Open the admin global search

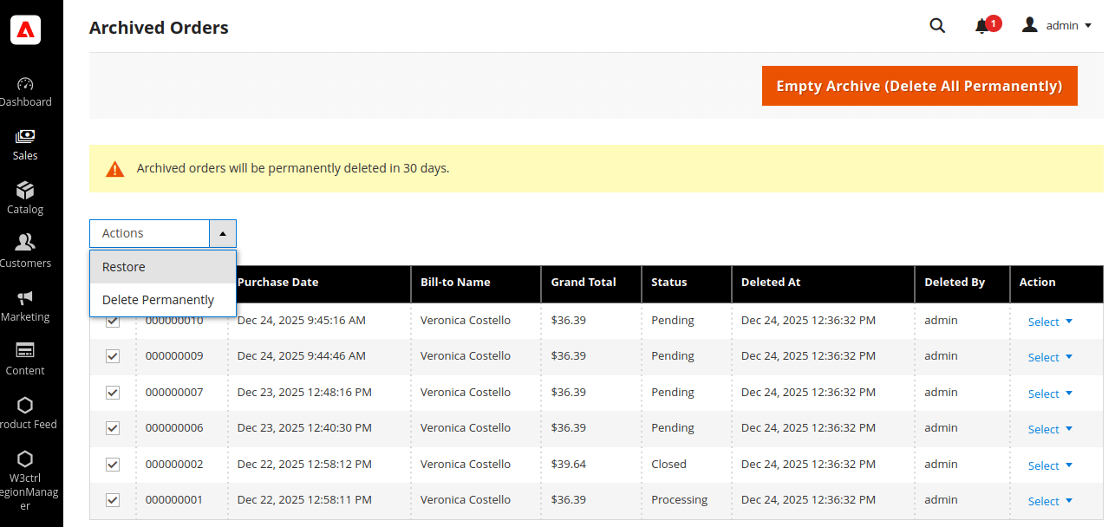tap(937, 25)
